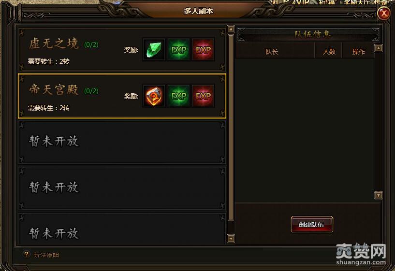Close the 多人副本 window
This screenshot has width=395, height=271.
click(384, 13)
